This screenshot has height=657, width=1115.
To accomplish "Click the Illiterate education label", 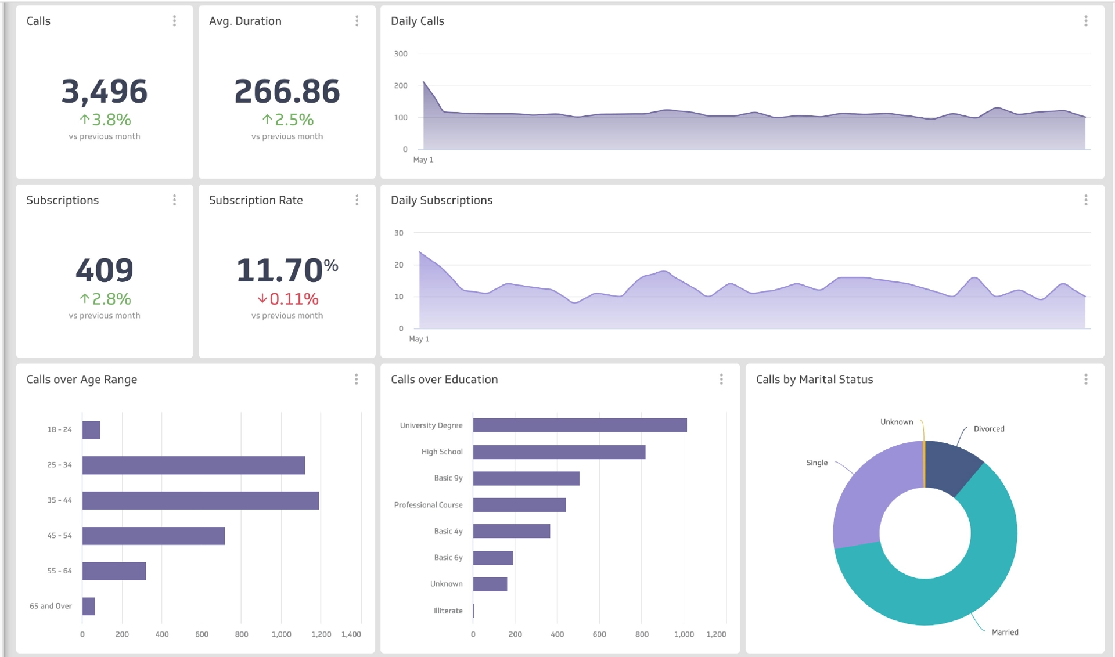I will coord(448,611).
